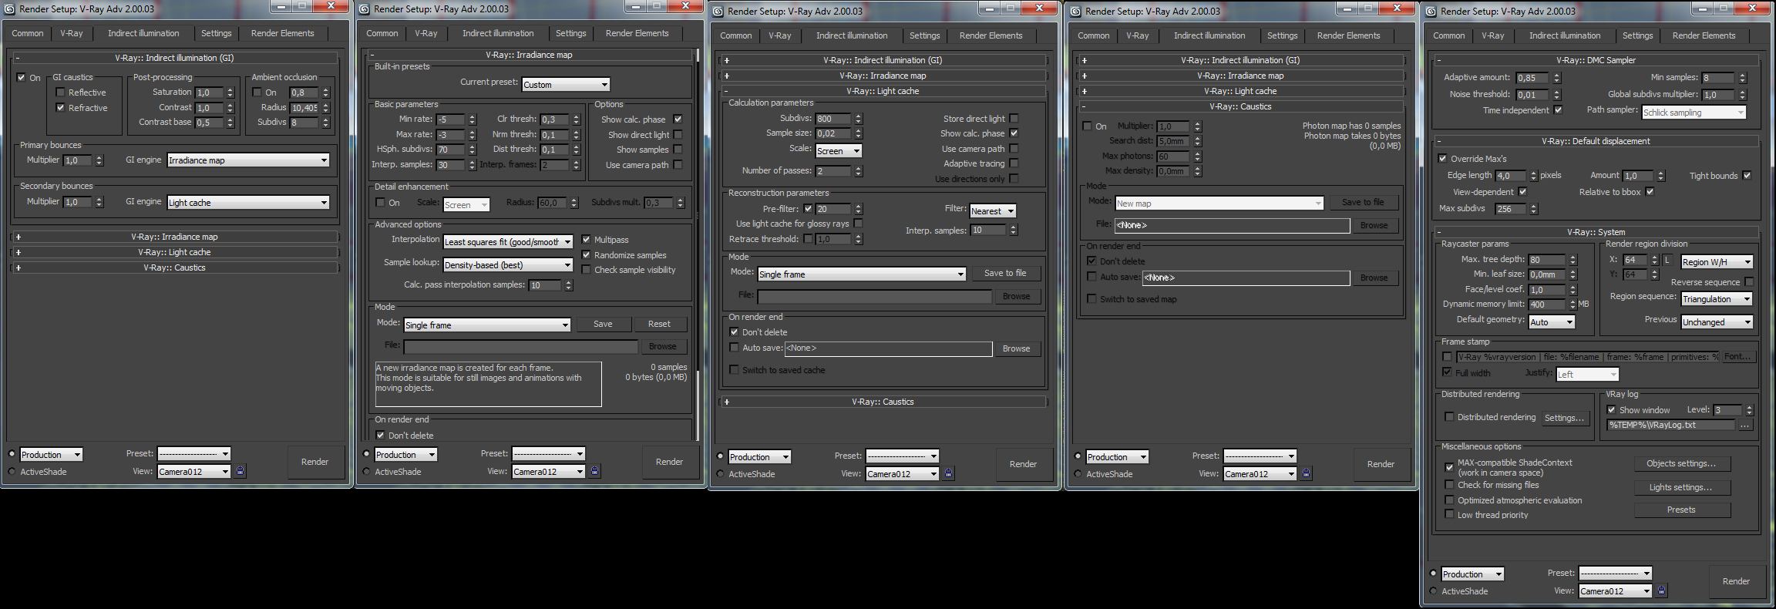Click the vertical scrollbar in Irradiance map window

tap(698, 247)
